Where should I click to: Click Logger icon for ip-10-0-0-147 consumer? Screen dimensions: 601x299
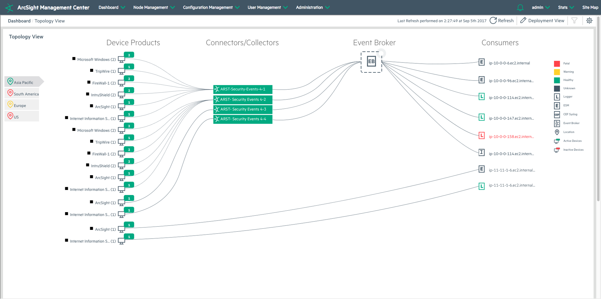481,117
